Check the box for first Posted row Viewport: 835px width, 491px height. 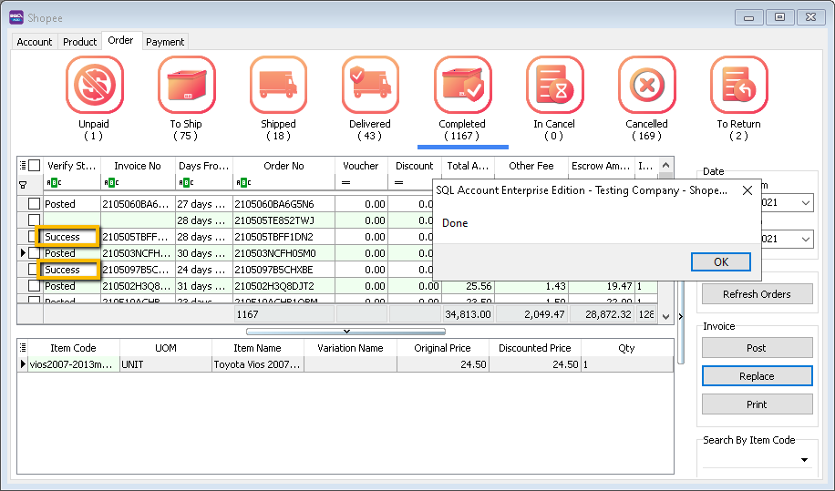tap(35, 204)
